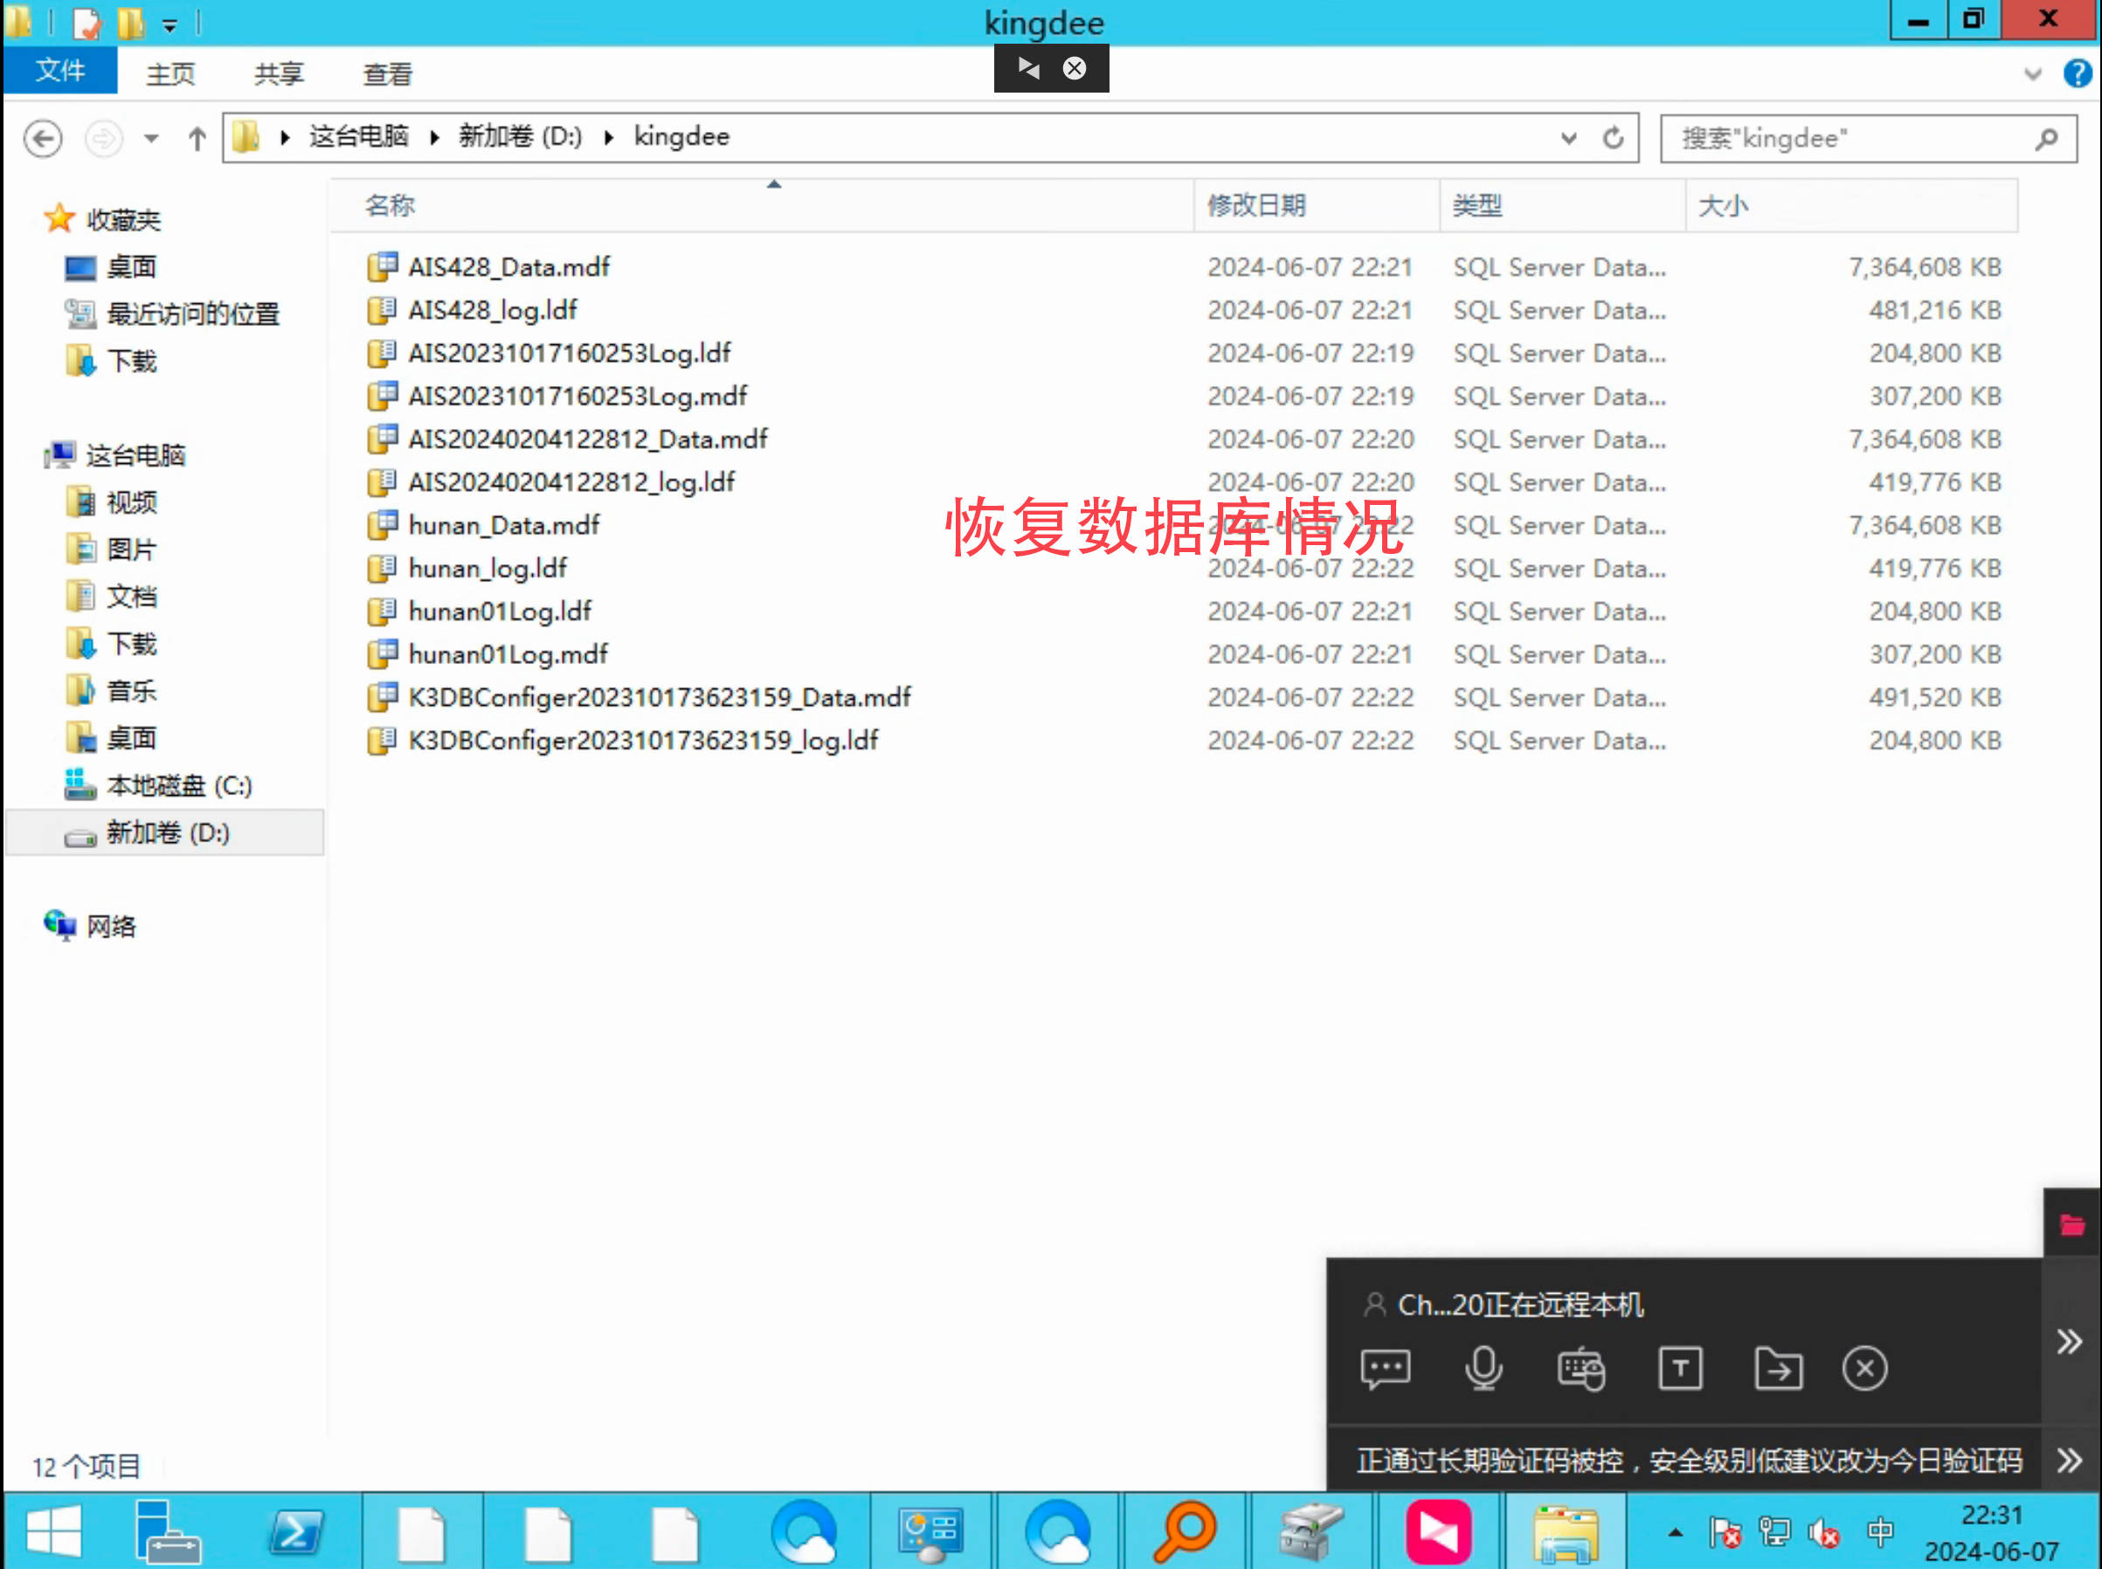The height and width of the screenshot is (1569, 2102).
Task: Launch PowerShell from the taskbar
Action: (x=294, y=1531)
